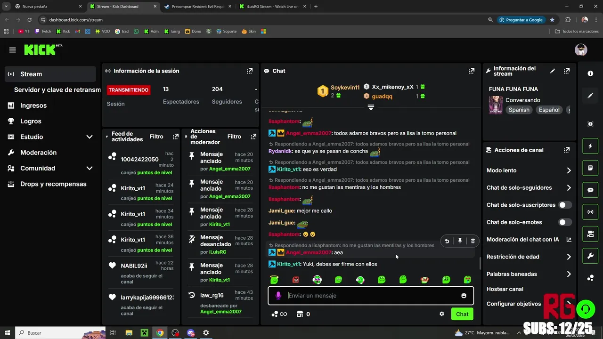This screenshot has width=603, height=339.
Task: Open Chrome from the Windows taskbar
Action: (x=160, y=333)
